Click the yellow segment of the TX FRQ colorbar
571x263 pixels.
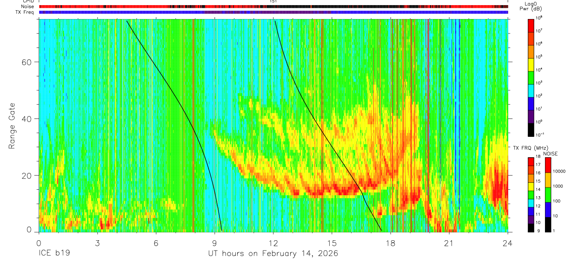point(531,186)
